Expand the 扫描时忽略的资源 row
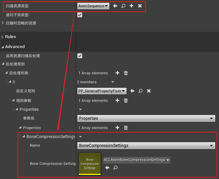 (3, 23)
